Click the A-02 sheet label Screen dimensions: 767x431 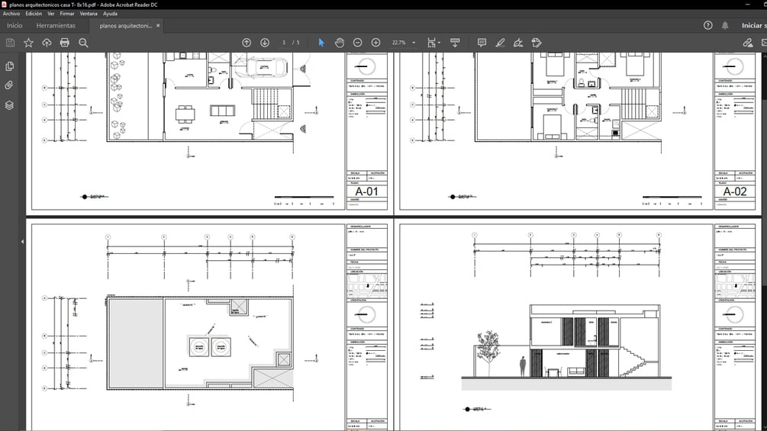pos(735,191)
